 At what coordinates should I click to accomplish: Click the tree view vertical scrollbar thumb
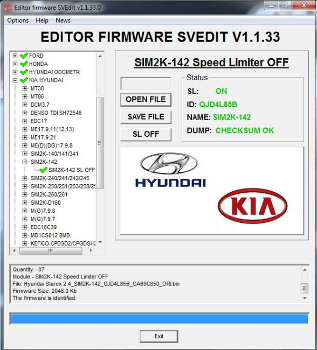click(x=100, y=143)
